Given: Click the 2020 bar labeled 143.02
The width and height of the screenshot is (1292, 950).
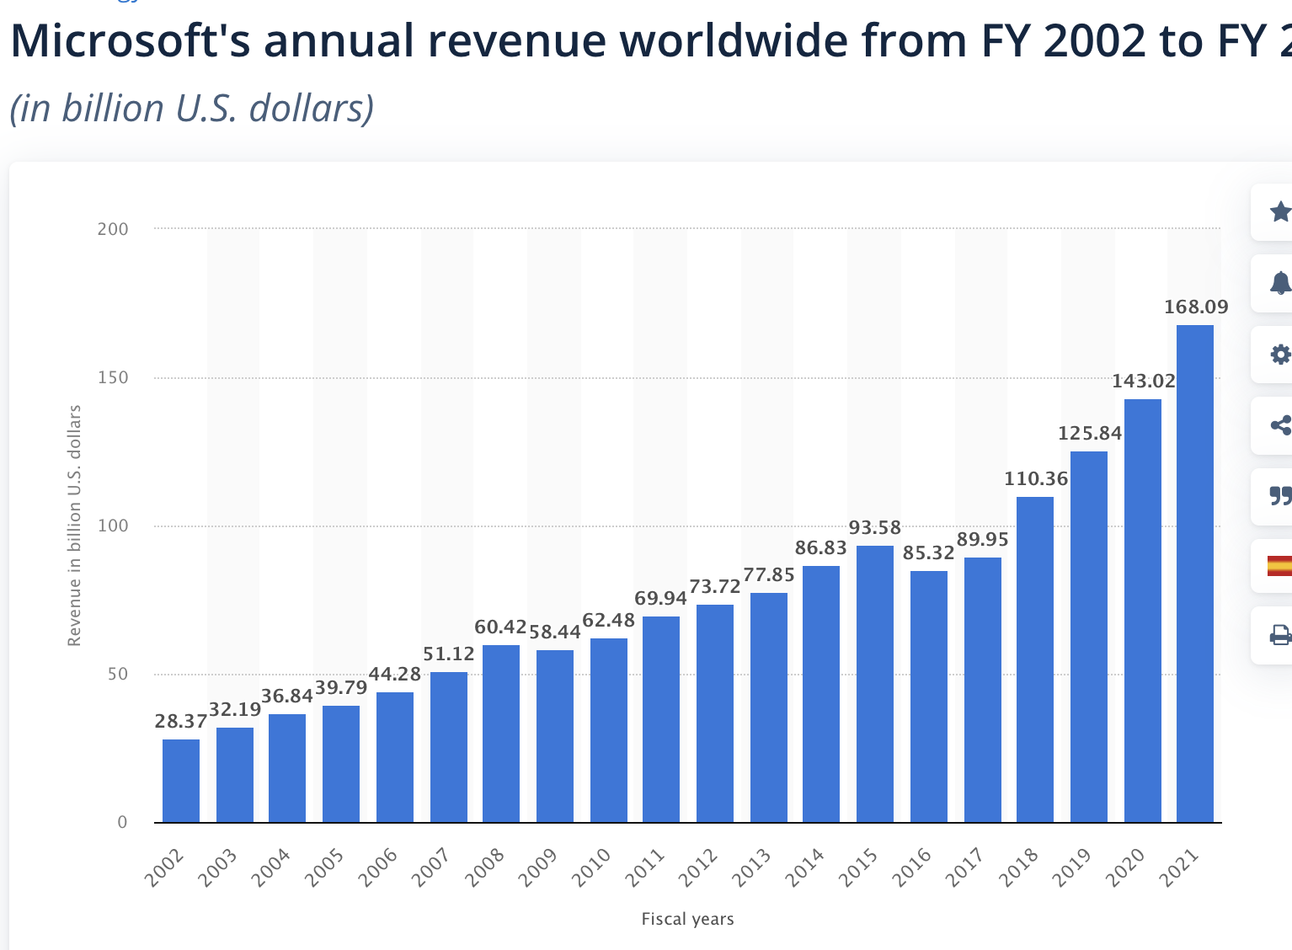Looking at the screenshot, I should click(1143, 611).
